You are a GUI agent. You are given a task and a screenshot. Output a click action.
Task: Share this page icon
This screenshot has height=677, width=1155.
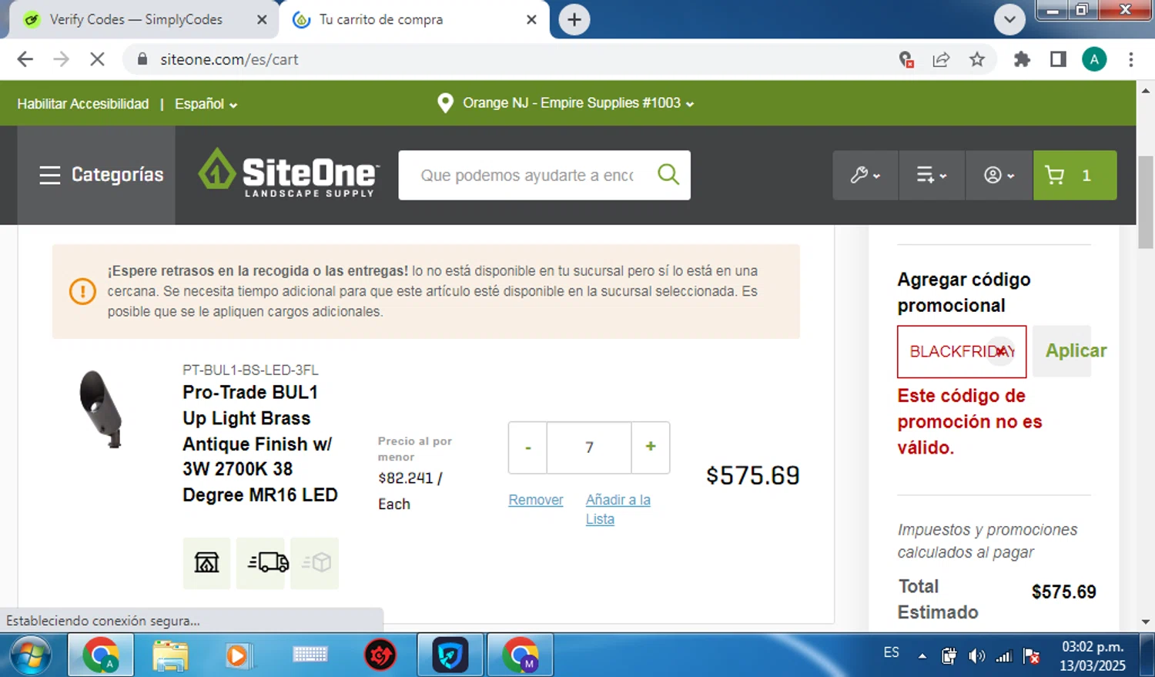click(x=941, y=59)
